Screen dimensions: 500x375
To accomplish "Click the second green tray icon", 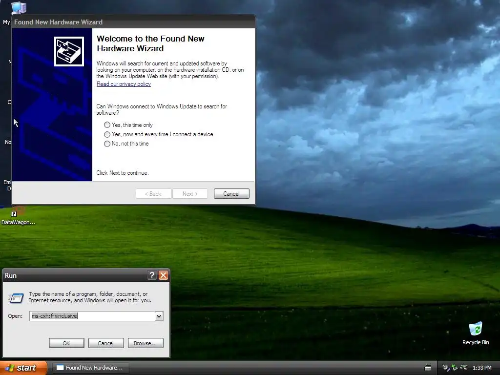I will click(455, 368).
